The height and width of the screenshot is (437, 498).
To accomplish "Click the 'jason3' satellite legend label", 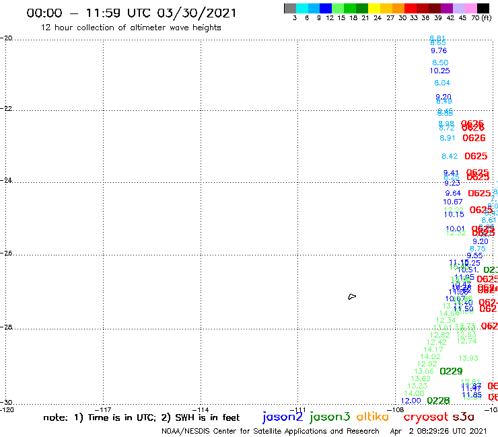I will click(x=330, y=417).
